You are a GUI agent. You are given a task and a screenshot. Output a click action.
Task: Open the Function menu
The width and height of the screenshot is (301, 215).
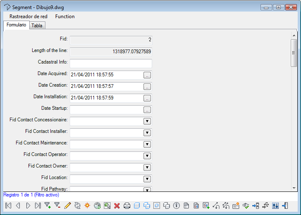[65, 17]
